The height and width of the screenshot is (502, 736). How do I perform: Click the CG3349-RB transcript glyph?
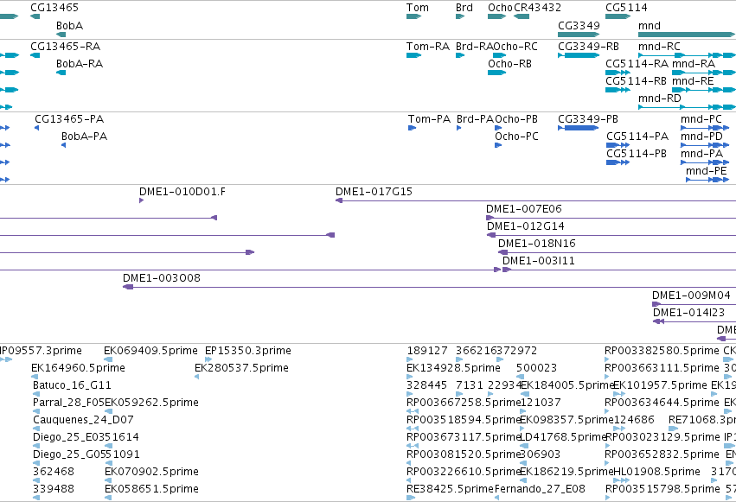(579, 55)
